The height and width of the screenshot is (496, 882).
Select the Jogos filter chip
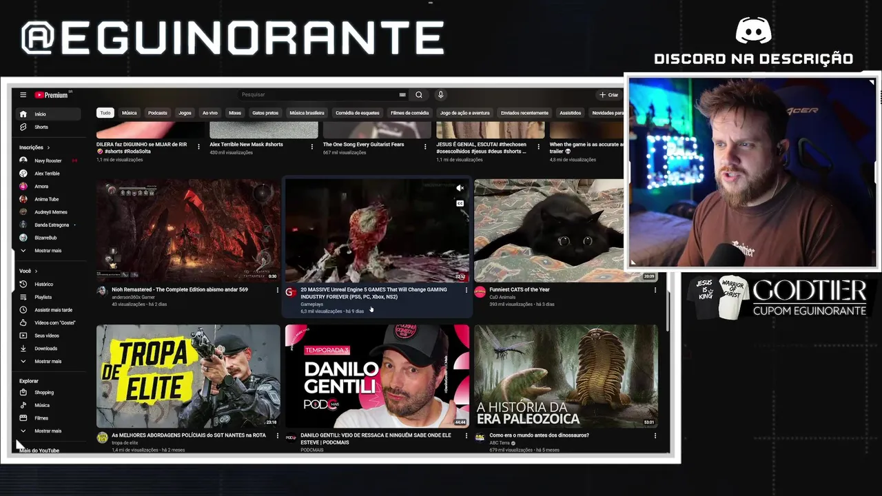pyautogui.click(x=185, y=113)
